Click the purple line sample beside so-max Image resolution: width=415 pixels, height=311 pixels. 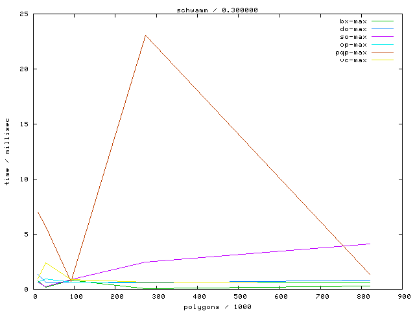(382, 37)
